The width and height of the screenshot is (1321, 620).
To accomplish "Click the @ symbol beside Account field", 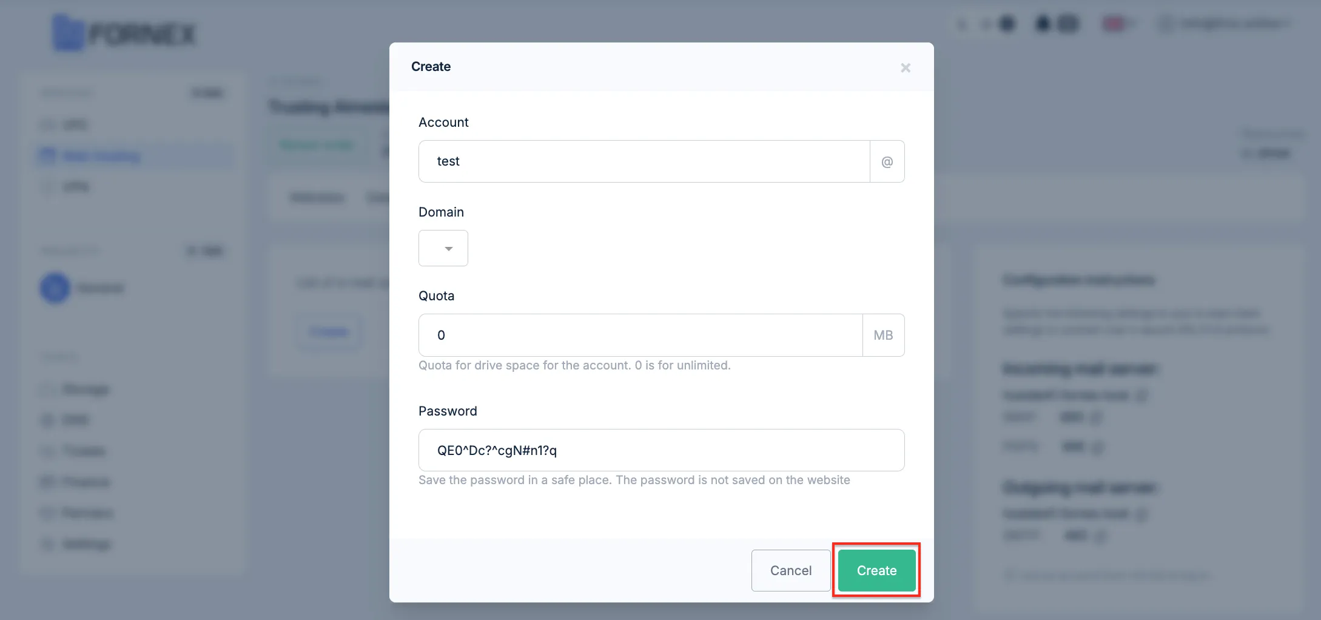I will click(x=887, y=161).
